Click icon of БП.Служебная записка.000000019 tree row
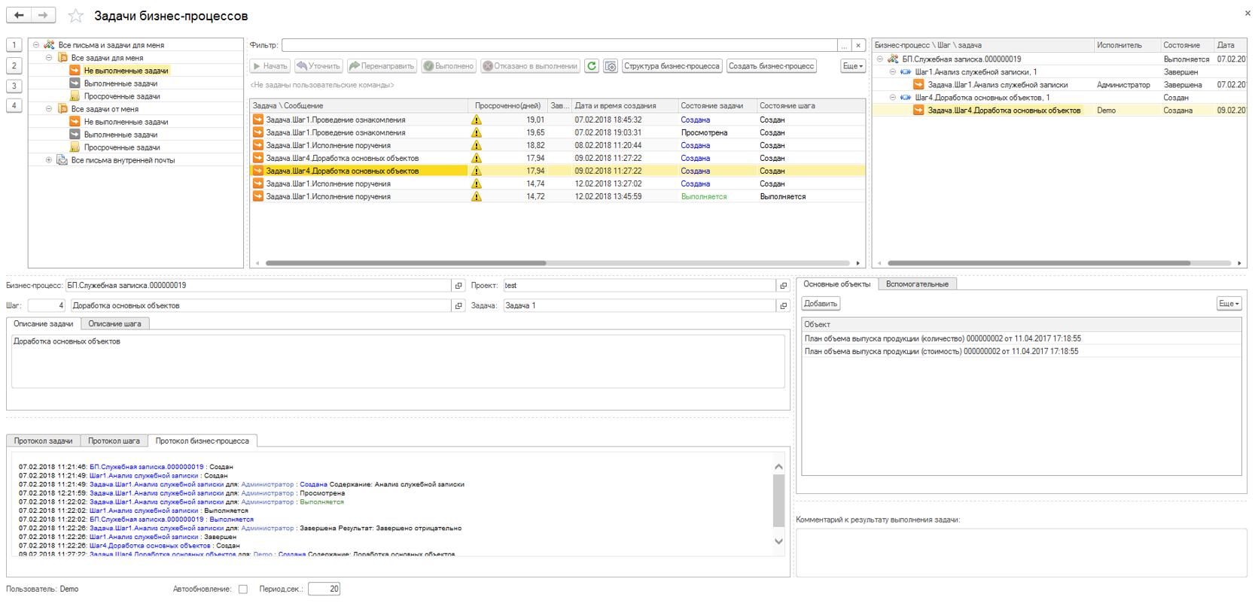The image size is (1255, 603). click(x=893, y=59)
